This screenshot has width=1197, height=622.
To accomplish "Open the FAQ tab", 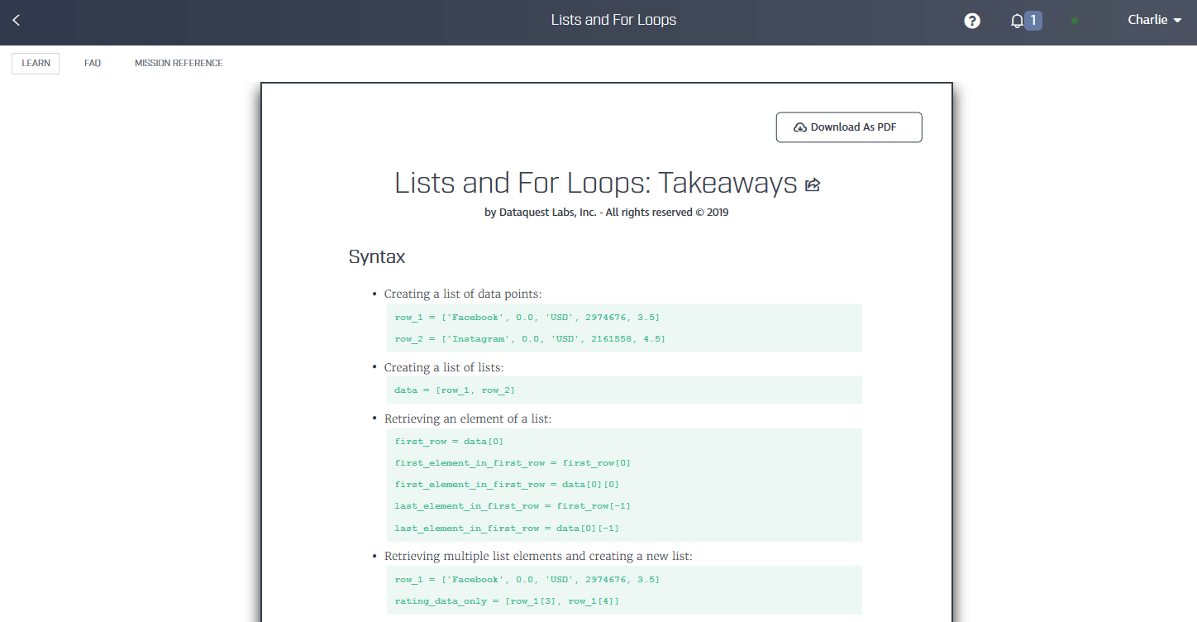I will [x=93, y=63].
